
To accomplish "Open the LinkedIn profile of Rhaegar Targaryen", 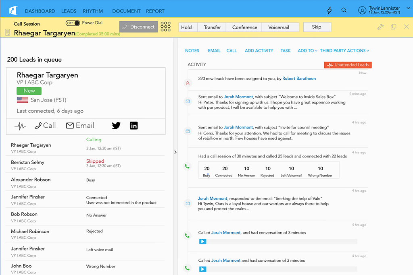I will click(133, 125).
